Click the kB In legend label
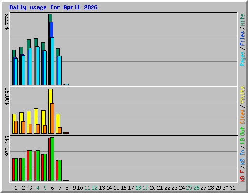Screen dimensions: 248x193 tap(242, 157)
